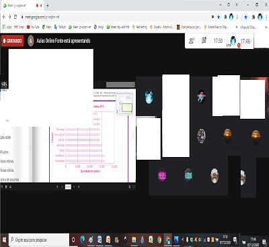
Task: Reload the page with the browser refresh icon
Action: coord(15,17)
